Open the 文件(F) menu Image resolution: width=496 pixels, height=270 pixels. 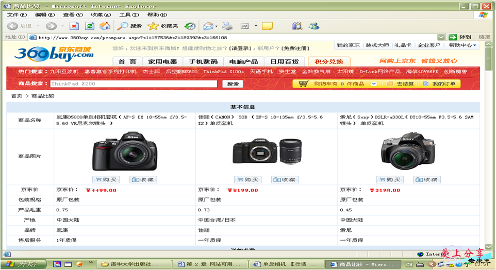[17, 15]
